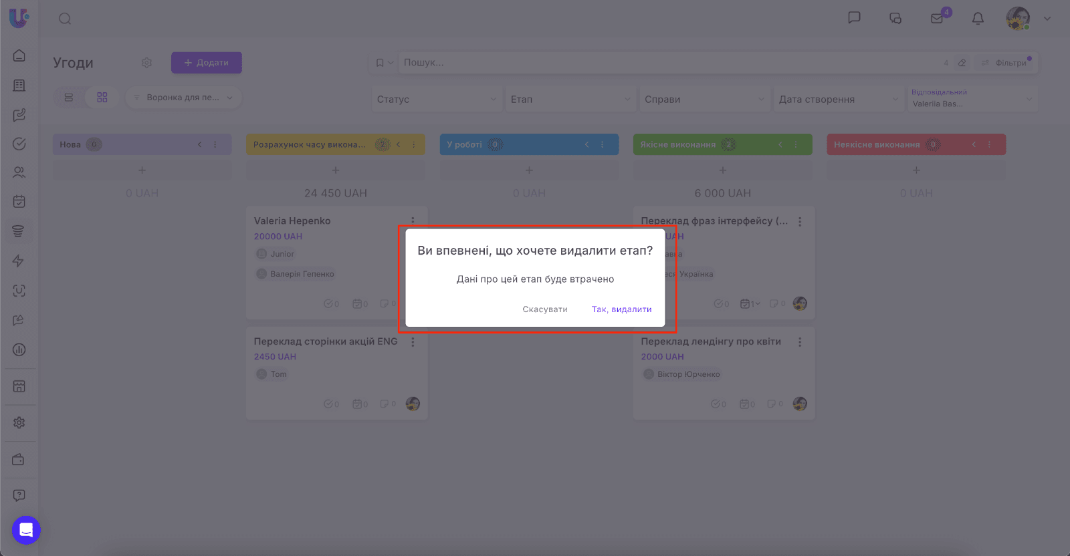Open chat bubble icon in header

click(x=854, y=18)
